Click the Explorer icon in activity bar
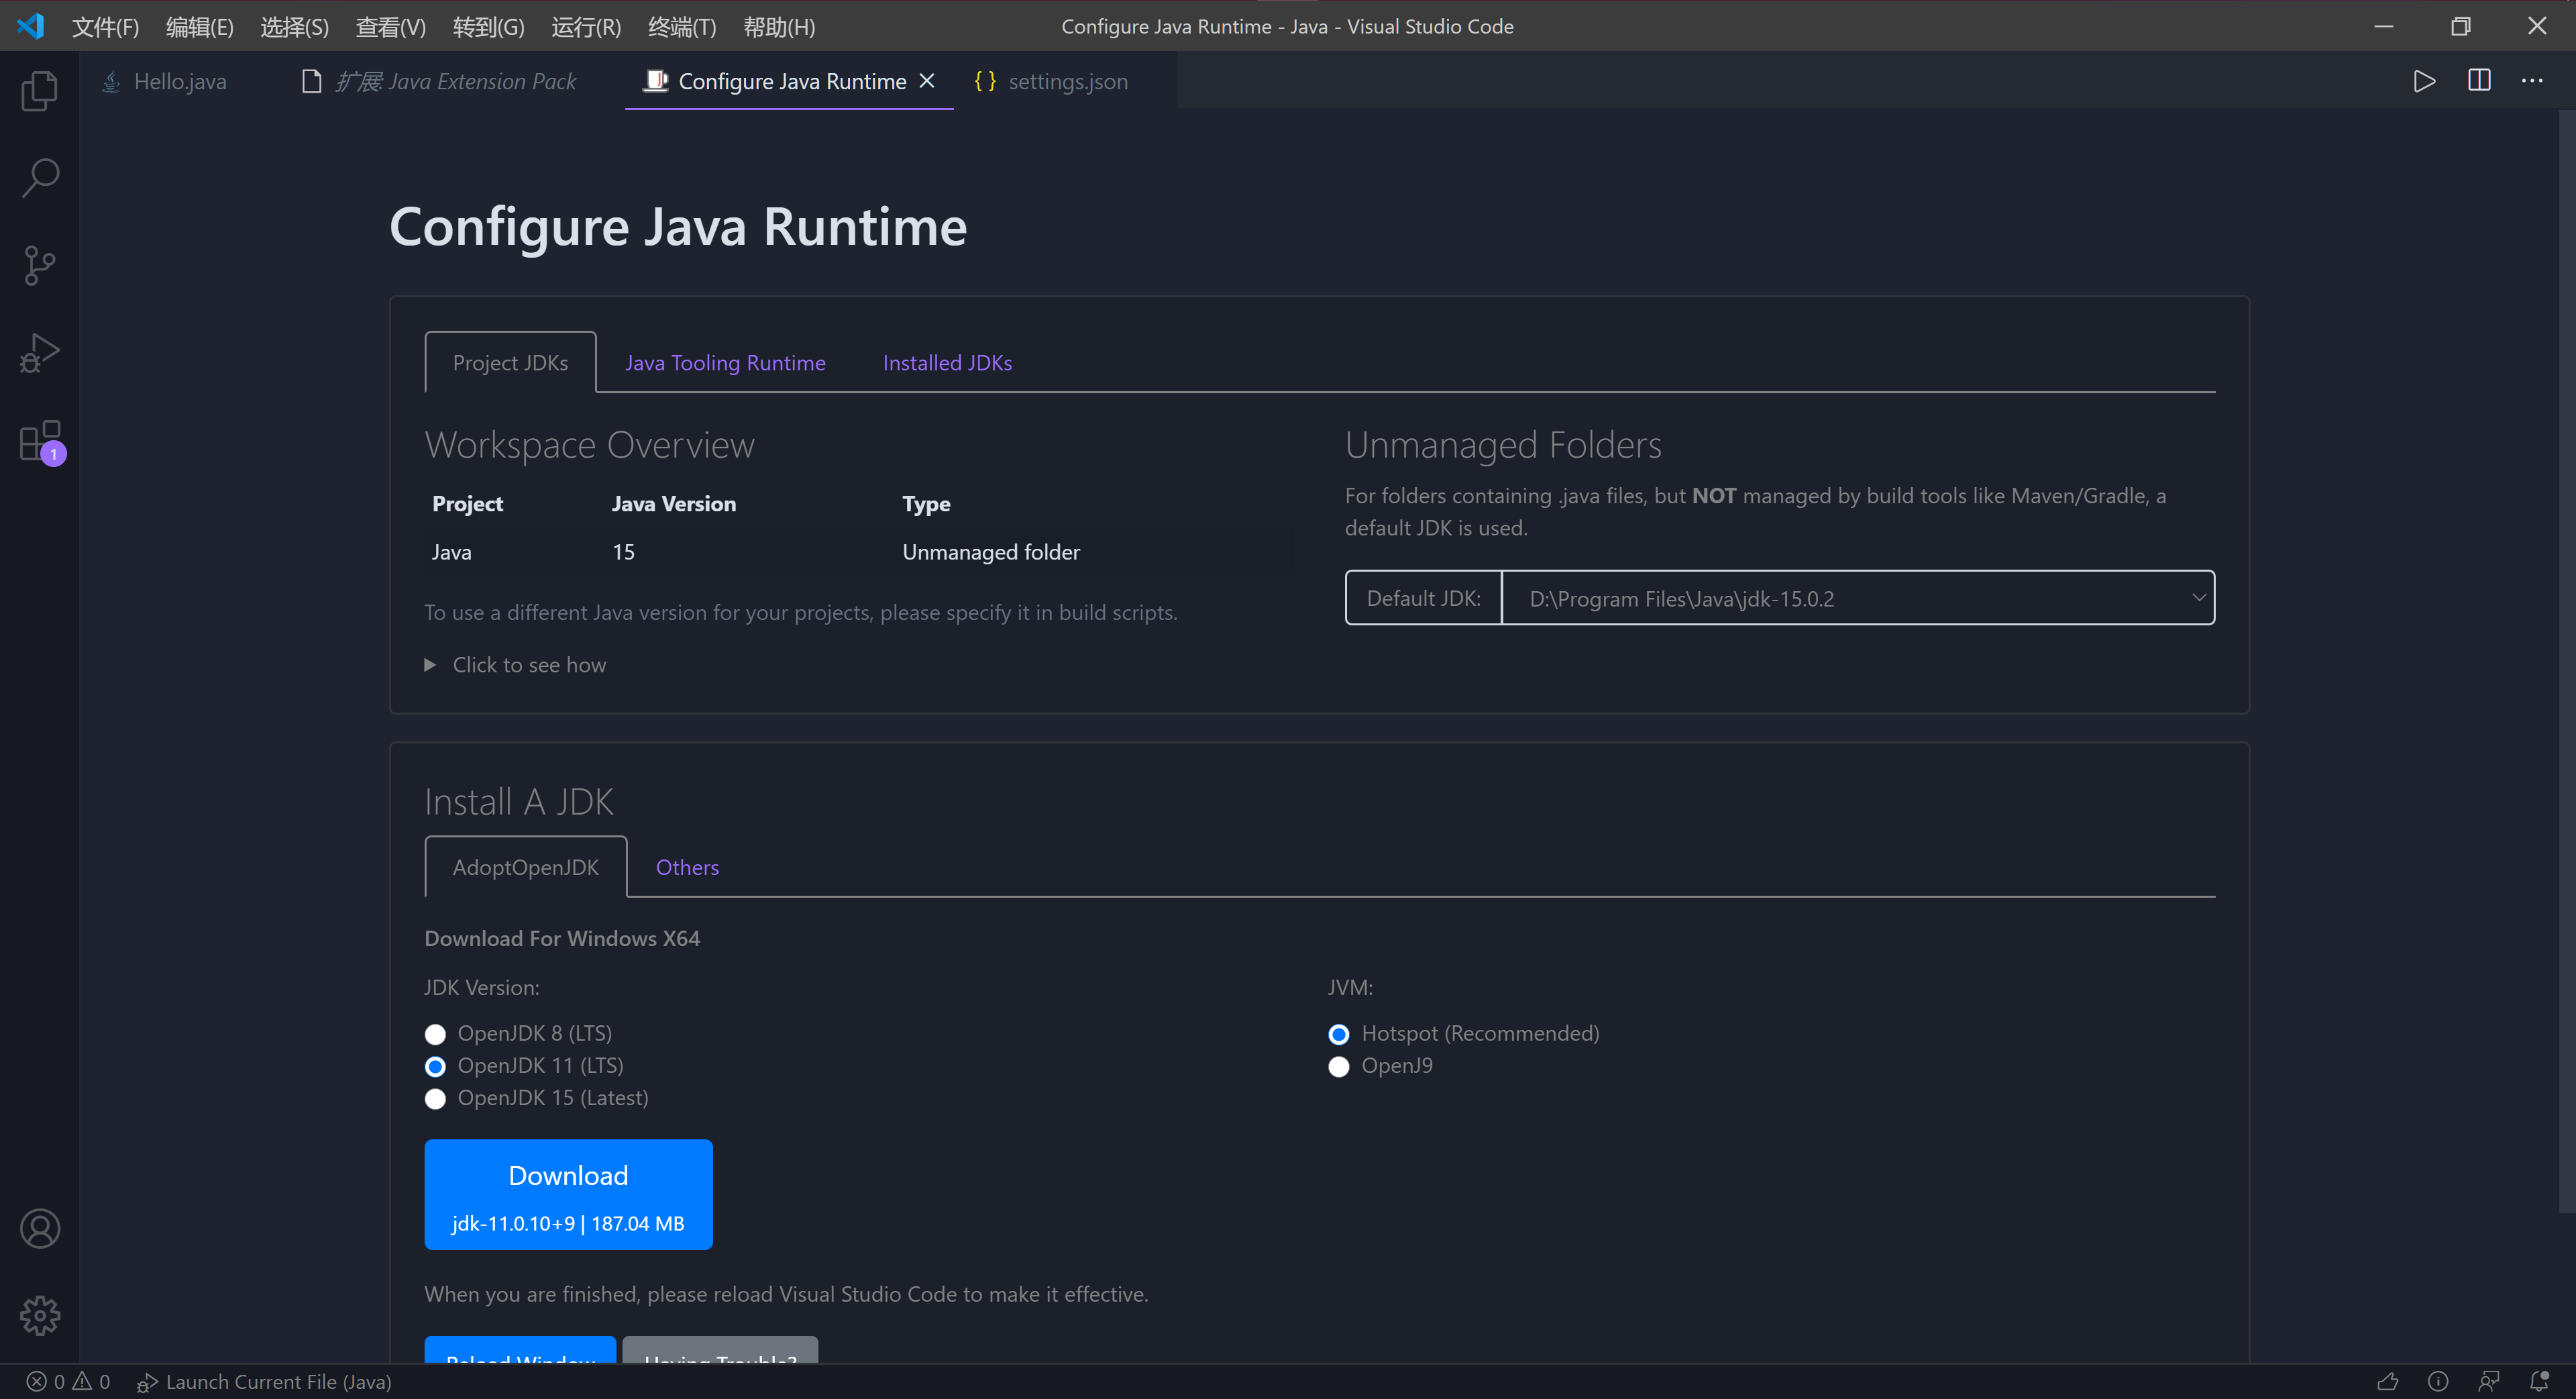 pos(38,90)
